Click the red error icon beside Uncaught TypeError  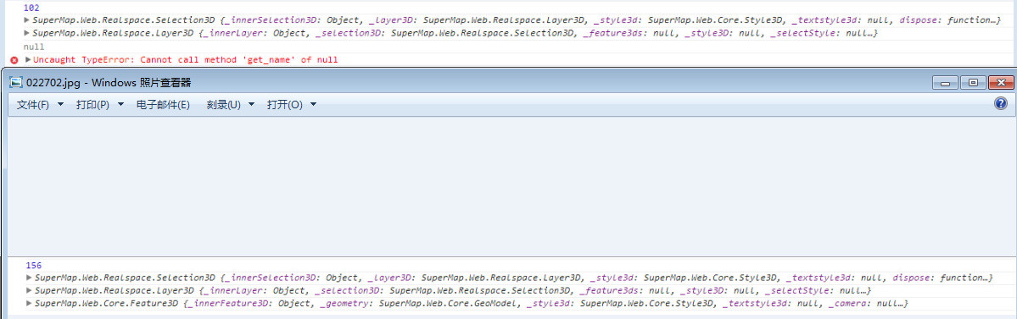pos(14,60)
